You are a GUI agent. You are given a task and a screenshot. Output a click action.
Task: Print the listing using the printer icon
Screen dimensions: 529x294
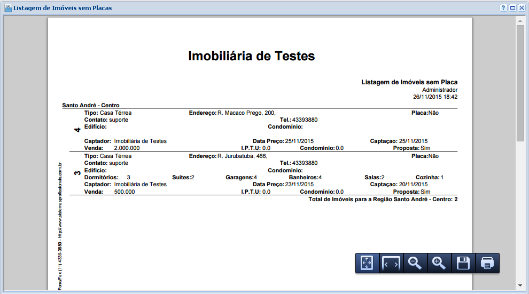tap(487, 263)
